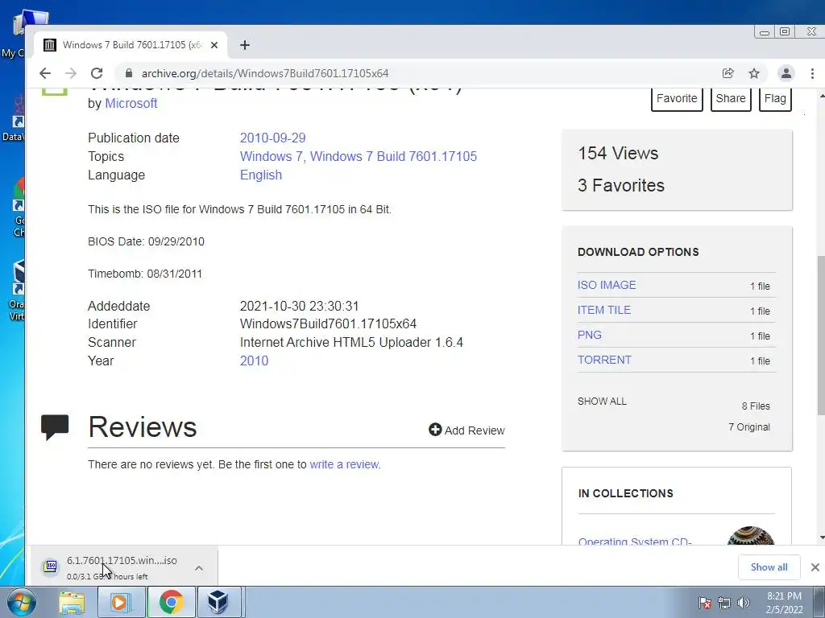The height and width of the screenshot is (618, 825).
Task: Click the Flag button
Action: point(775,99)
